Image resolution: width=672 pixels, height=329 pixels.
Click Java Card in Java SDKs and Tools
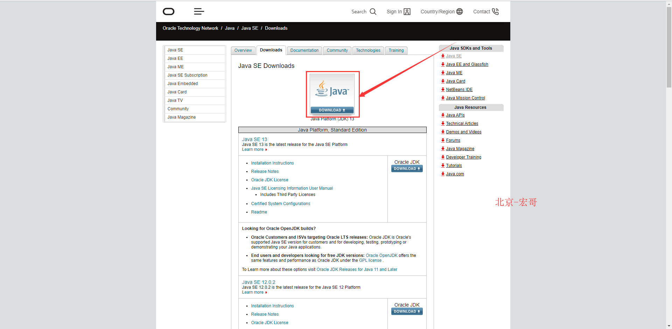tap(455, 81)
